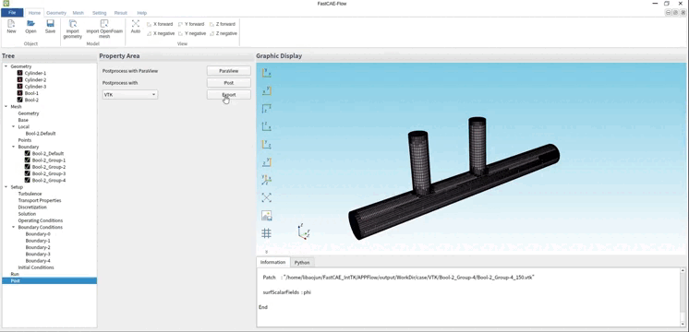This screenshot has height=332, width=689.
Task: Click the Export button
Action: 229,94
